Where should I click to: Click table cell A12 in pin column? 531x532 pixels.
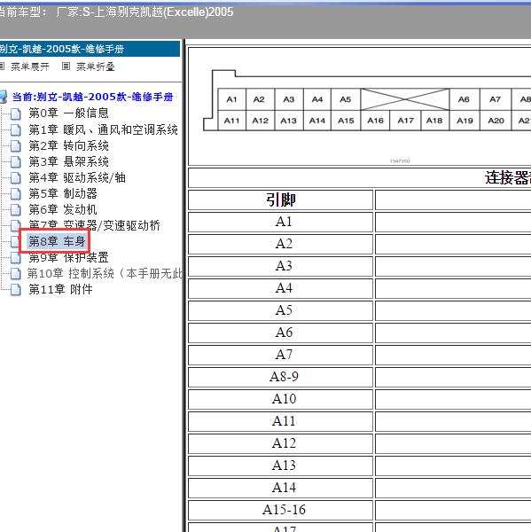coord(281,444)
